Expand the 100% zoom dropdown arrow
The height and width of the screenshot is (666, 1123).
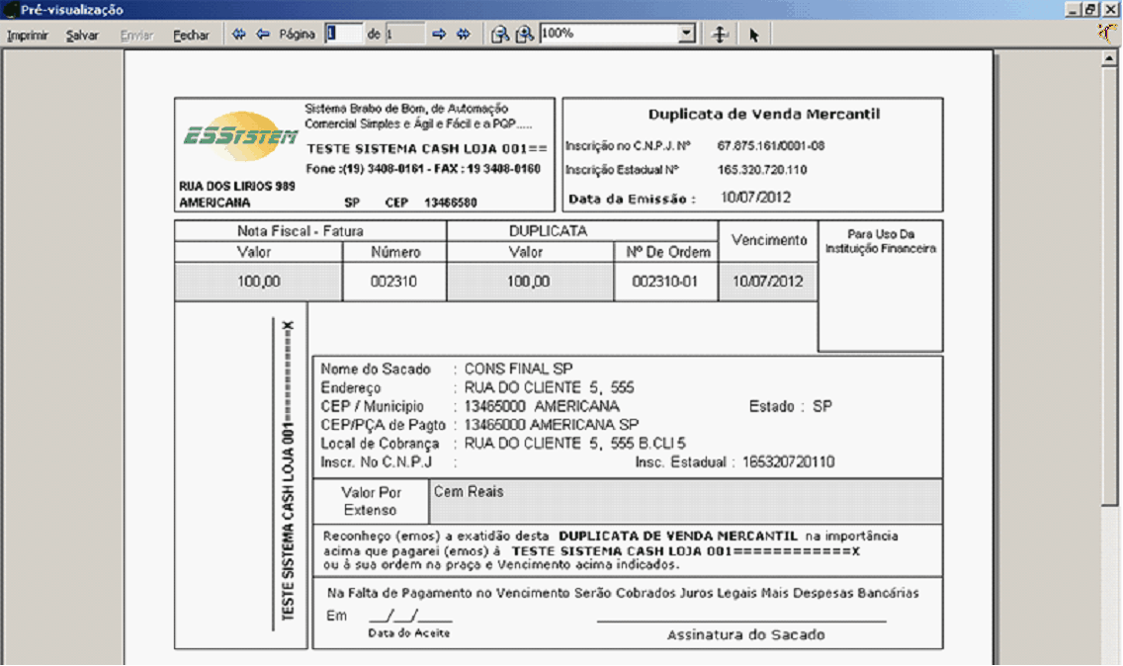click(x=687, y=34)
